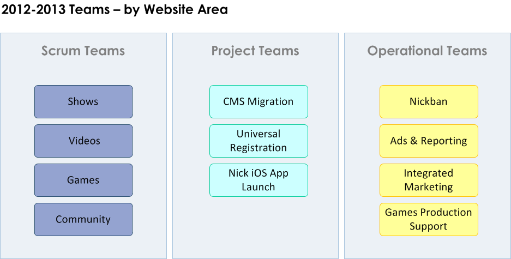Select the Community team box

click(83, 219)
